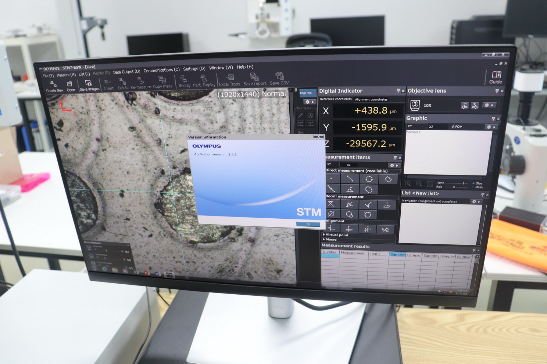547x364 pixels.
Task: Zoom in on the Graphic view
Action: [408, 183]
